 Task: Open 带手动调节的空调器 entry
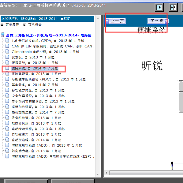[43, 101]
